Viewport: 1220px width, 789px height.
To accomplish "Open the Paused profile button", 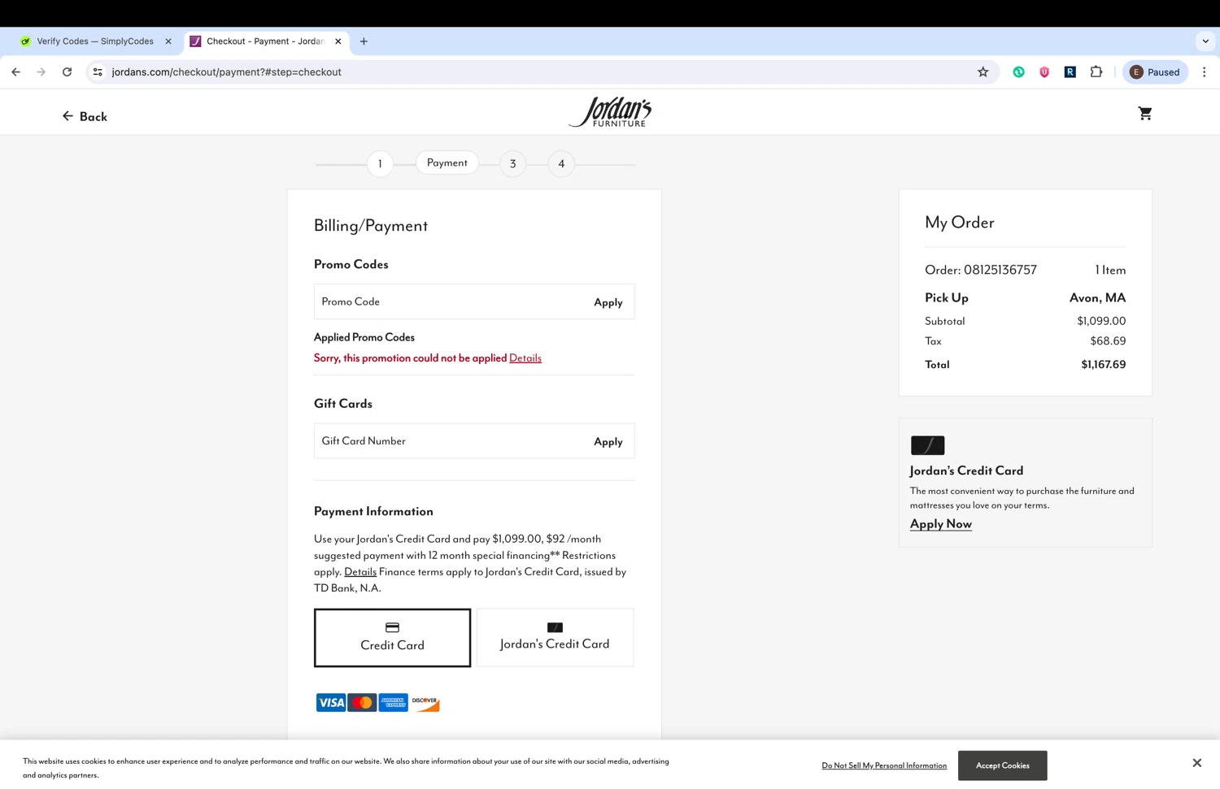I will (x=1155, y=72).
